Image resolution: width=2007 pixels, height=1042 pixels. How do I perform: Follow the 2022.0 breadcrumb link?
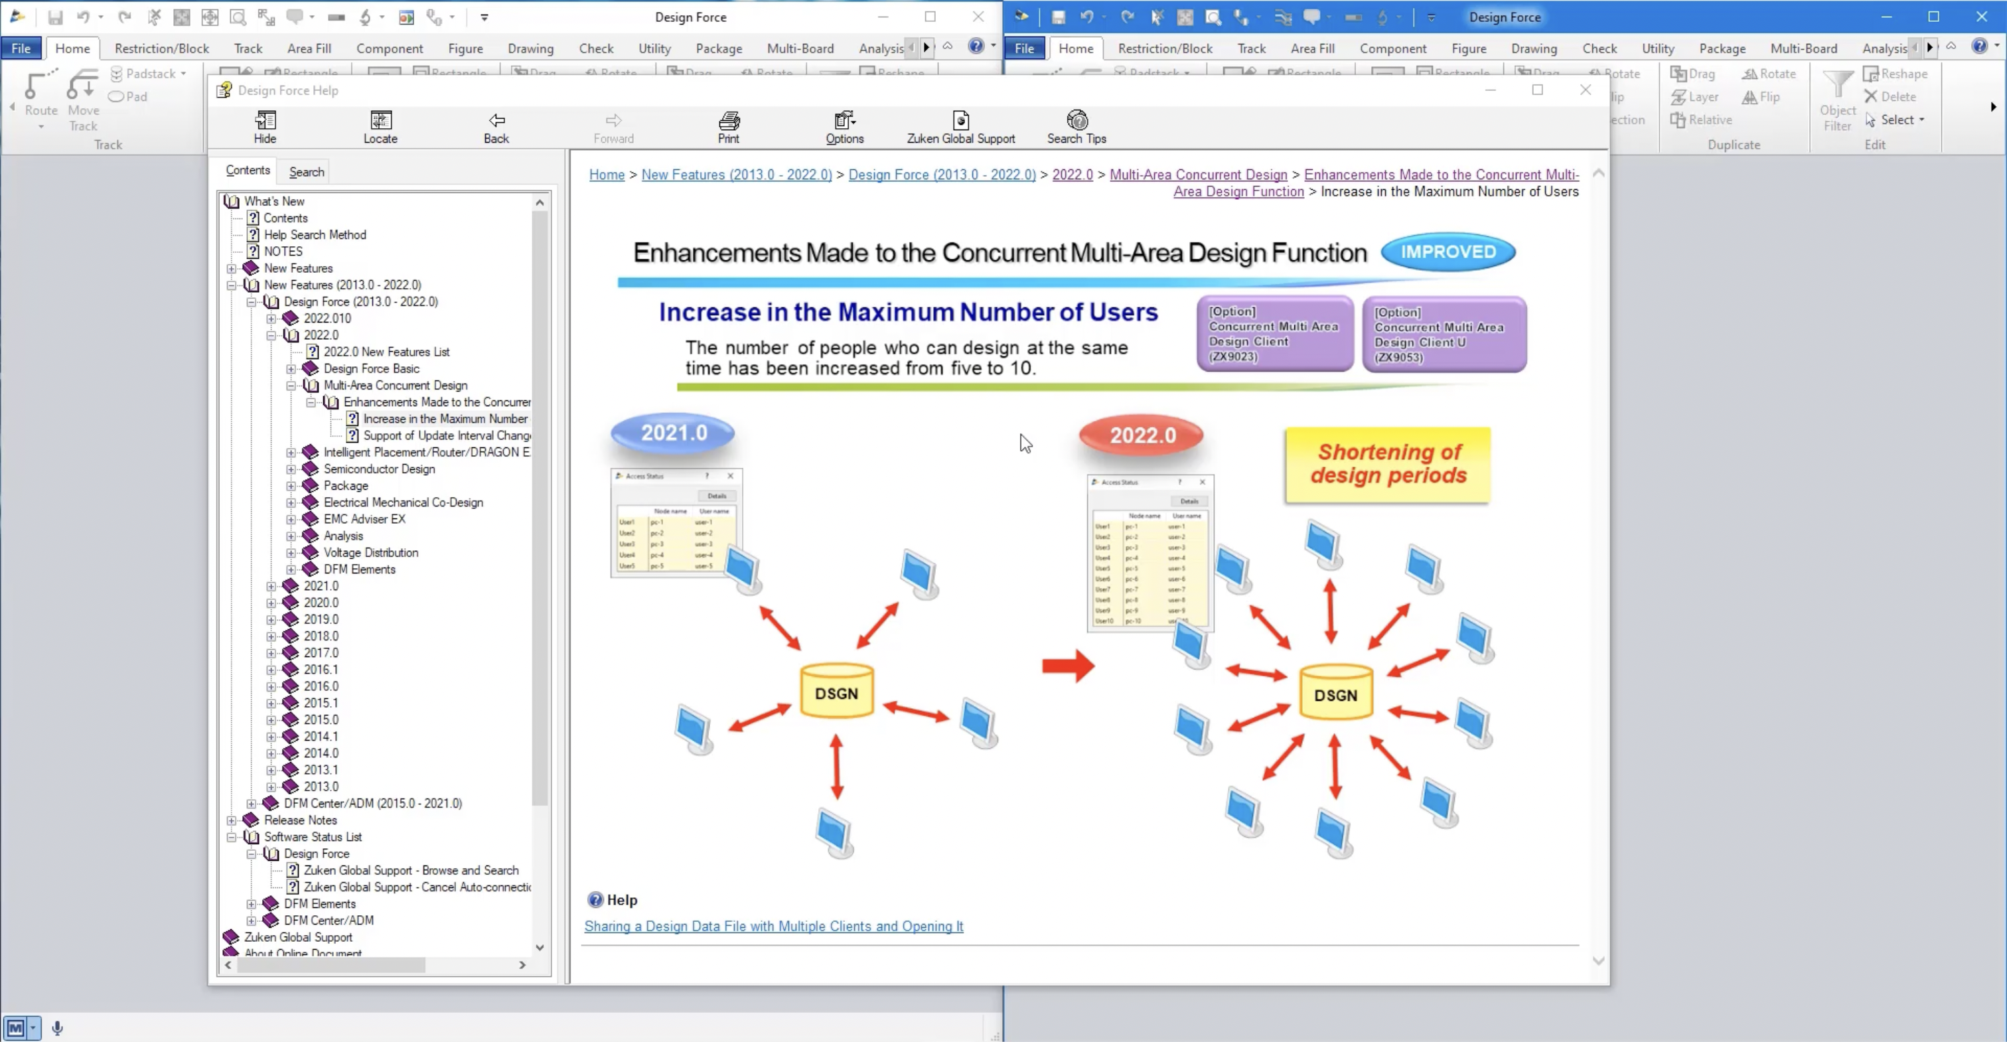(x=1072, y=175)
